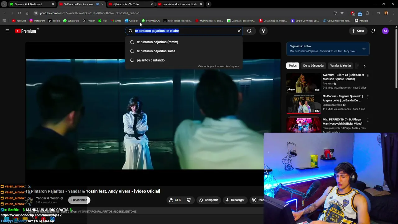Subscribe with the Suscribirme button
The image size is (398, 224).
click(79, 200)
